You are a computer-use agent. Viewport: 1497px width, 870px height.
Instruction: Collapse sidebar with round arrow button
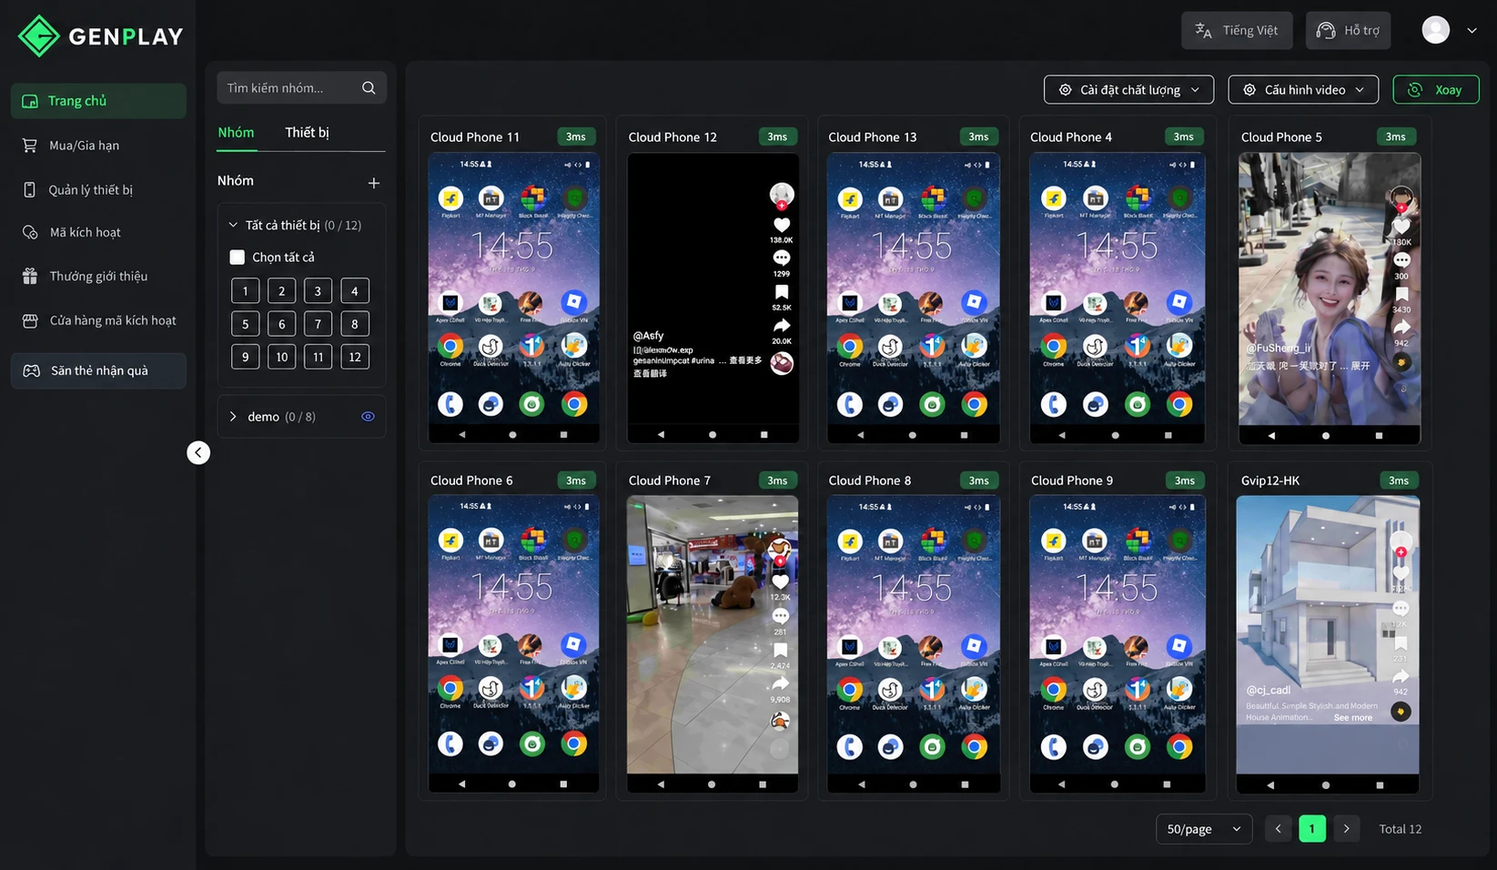tap(198, 452)
